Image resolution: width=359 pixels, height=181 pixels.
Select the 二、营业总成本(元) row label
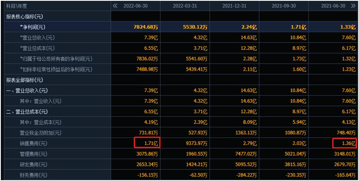(x=27, y=112)
